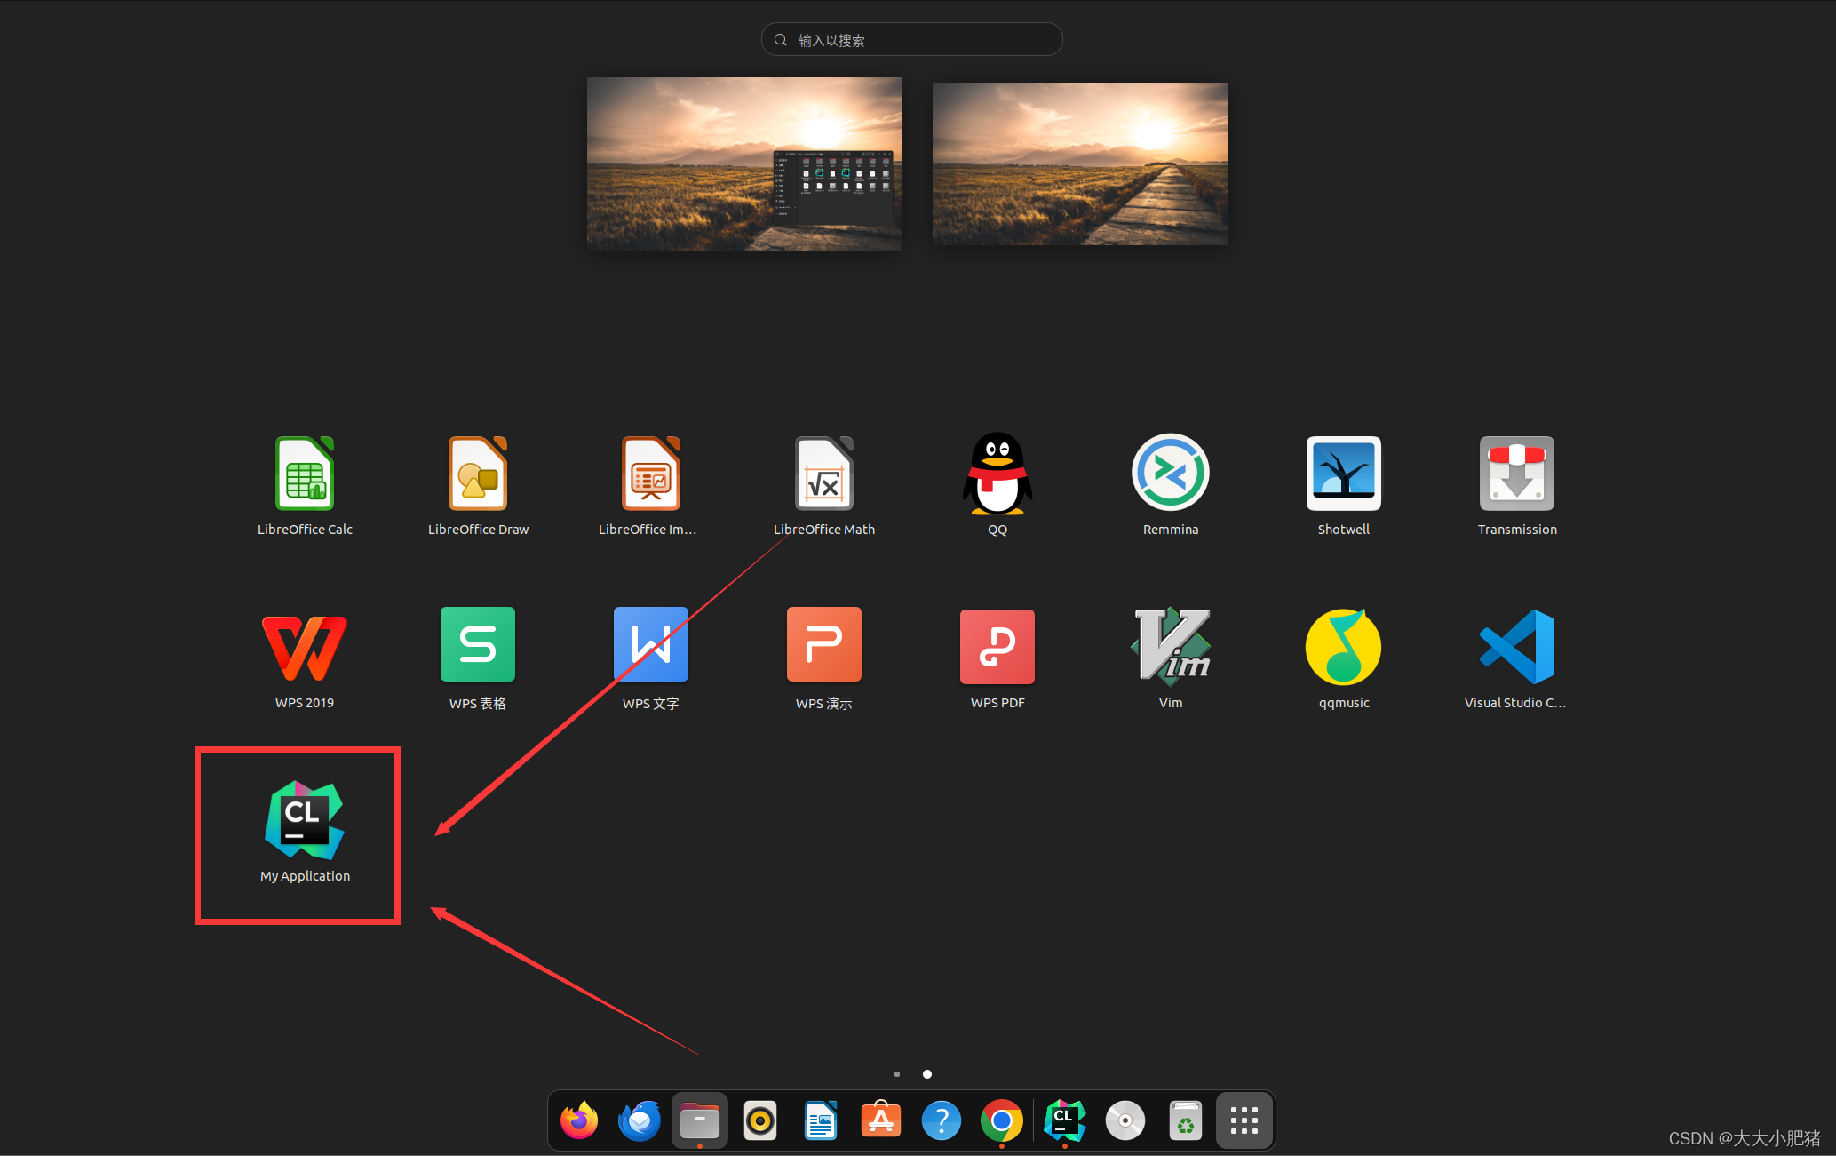Open LibreOffice Impress app

tap(650, 486)
